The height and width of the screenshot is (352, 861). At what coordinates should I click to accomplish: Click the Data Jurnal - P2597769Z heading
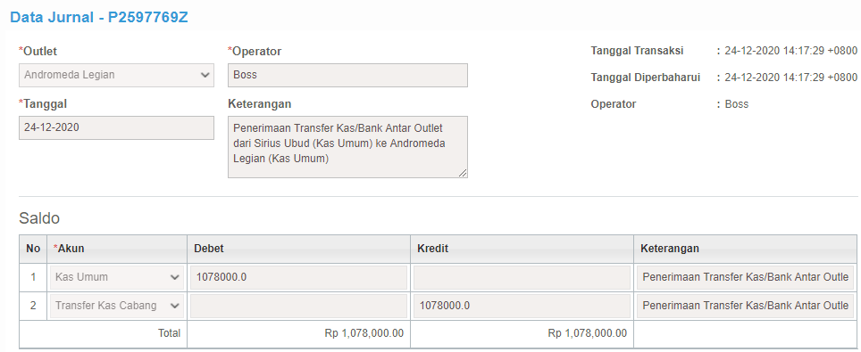(99, 17)
